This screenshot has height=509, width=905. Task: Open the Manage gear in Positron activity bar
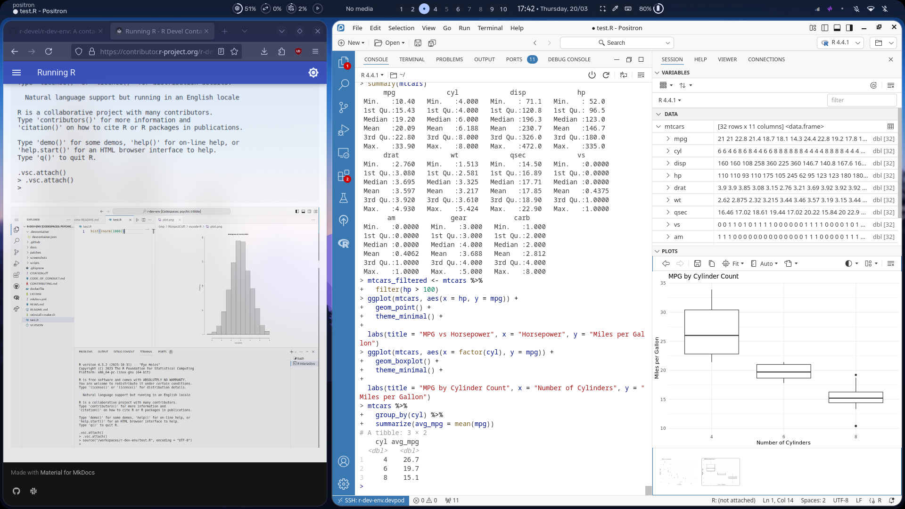(344, 484)
